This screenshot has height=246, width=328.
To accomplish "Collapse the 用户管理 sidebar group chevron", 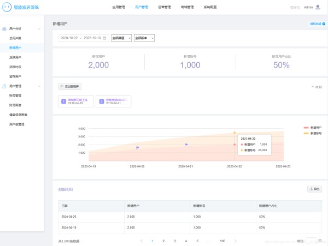I will pos(39,86).
